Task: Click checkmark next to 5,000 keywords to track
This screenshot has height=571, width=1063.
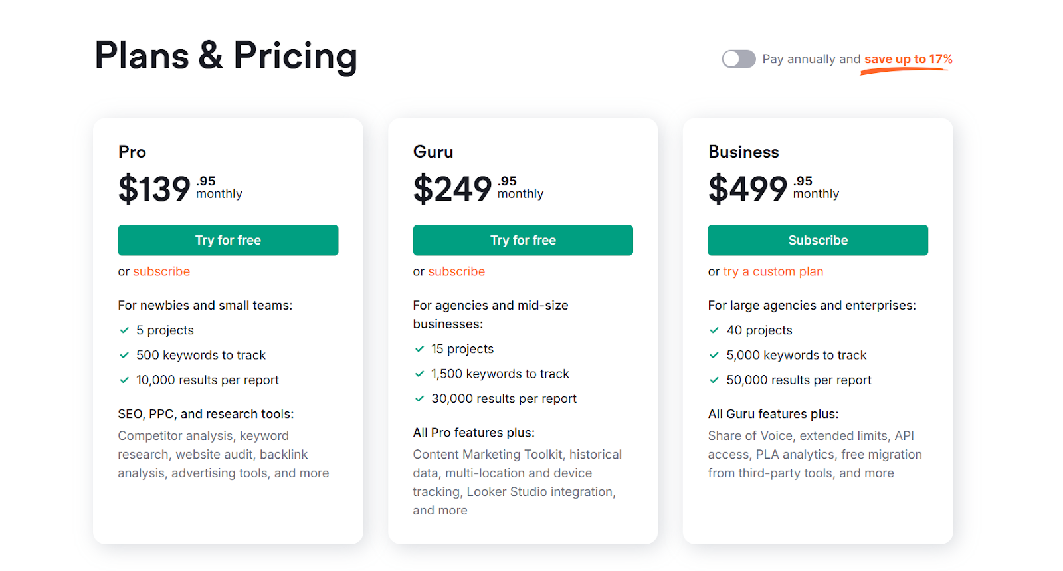Action: point(714,355)
